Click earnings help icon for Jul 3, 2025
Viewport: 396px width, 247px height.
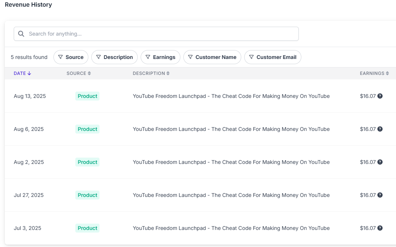380,228
